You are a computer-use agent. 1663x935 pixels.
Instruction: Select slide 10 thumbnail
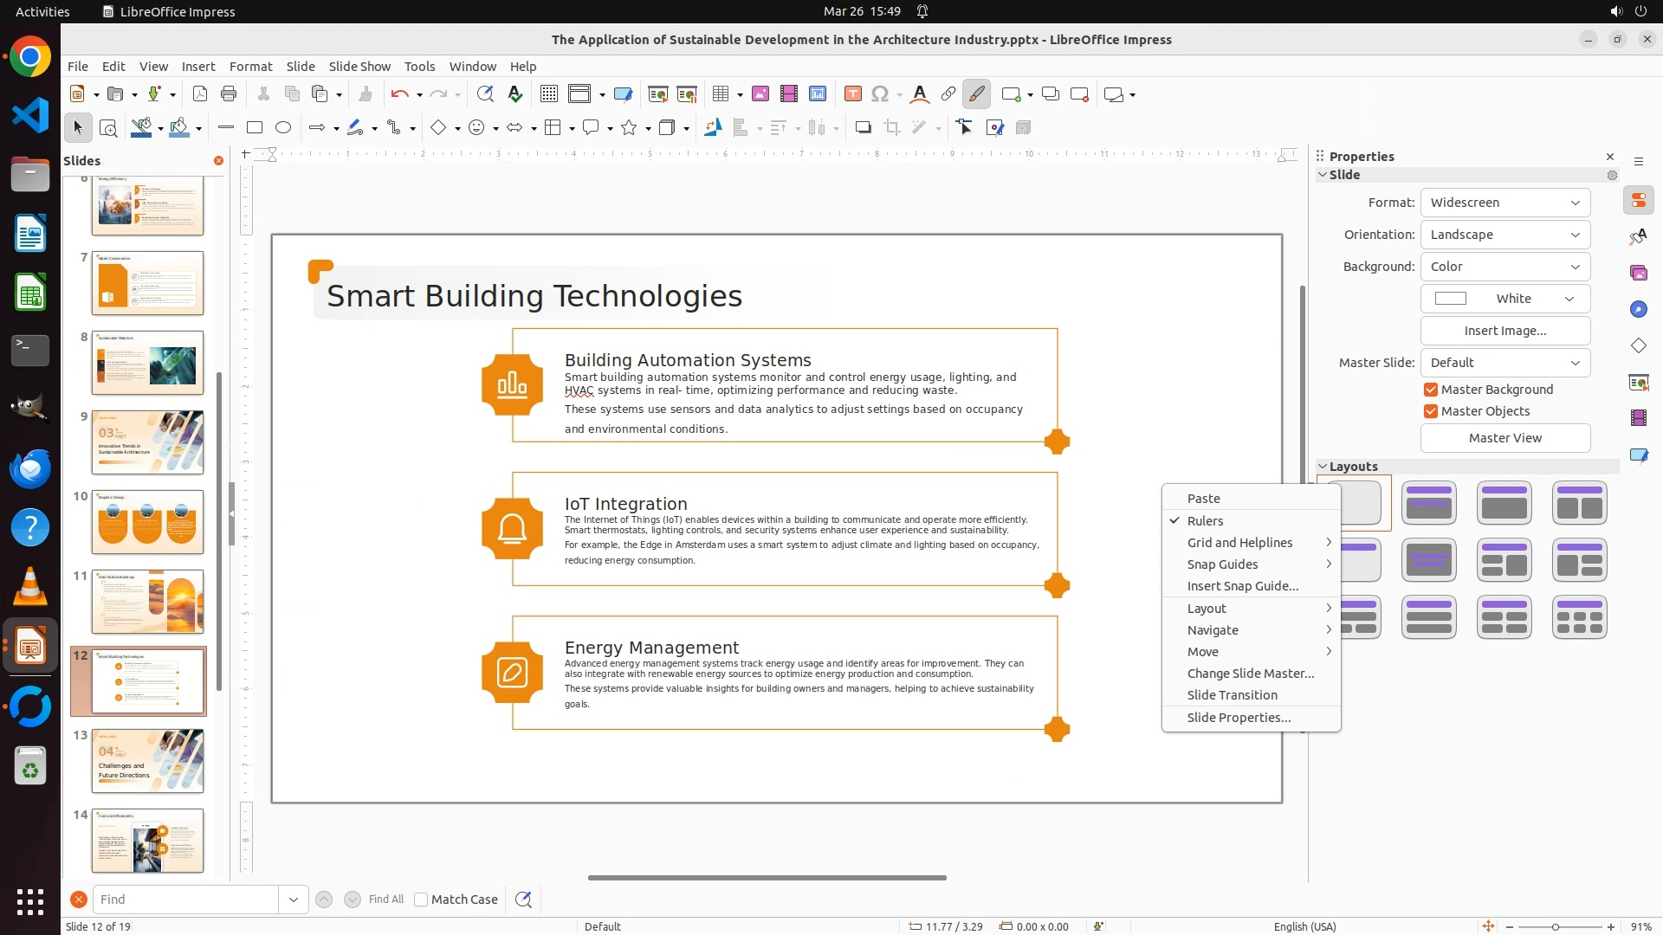147,522
